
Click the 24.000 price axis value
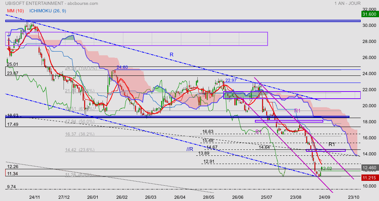pos(369,74)
